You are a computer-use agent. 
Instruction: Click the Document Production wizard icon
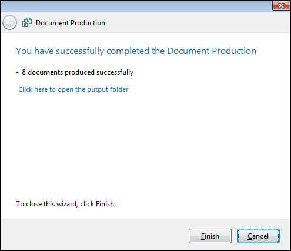click(27, 22)
